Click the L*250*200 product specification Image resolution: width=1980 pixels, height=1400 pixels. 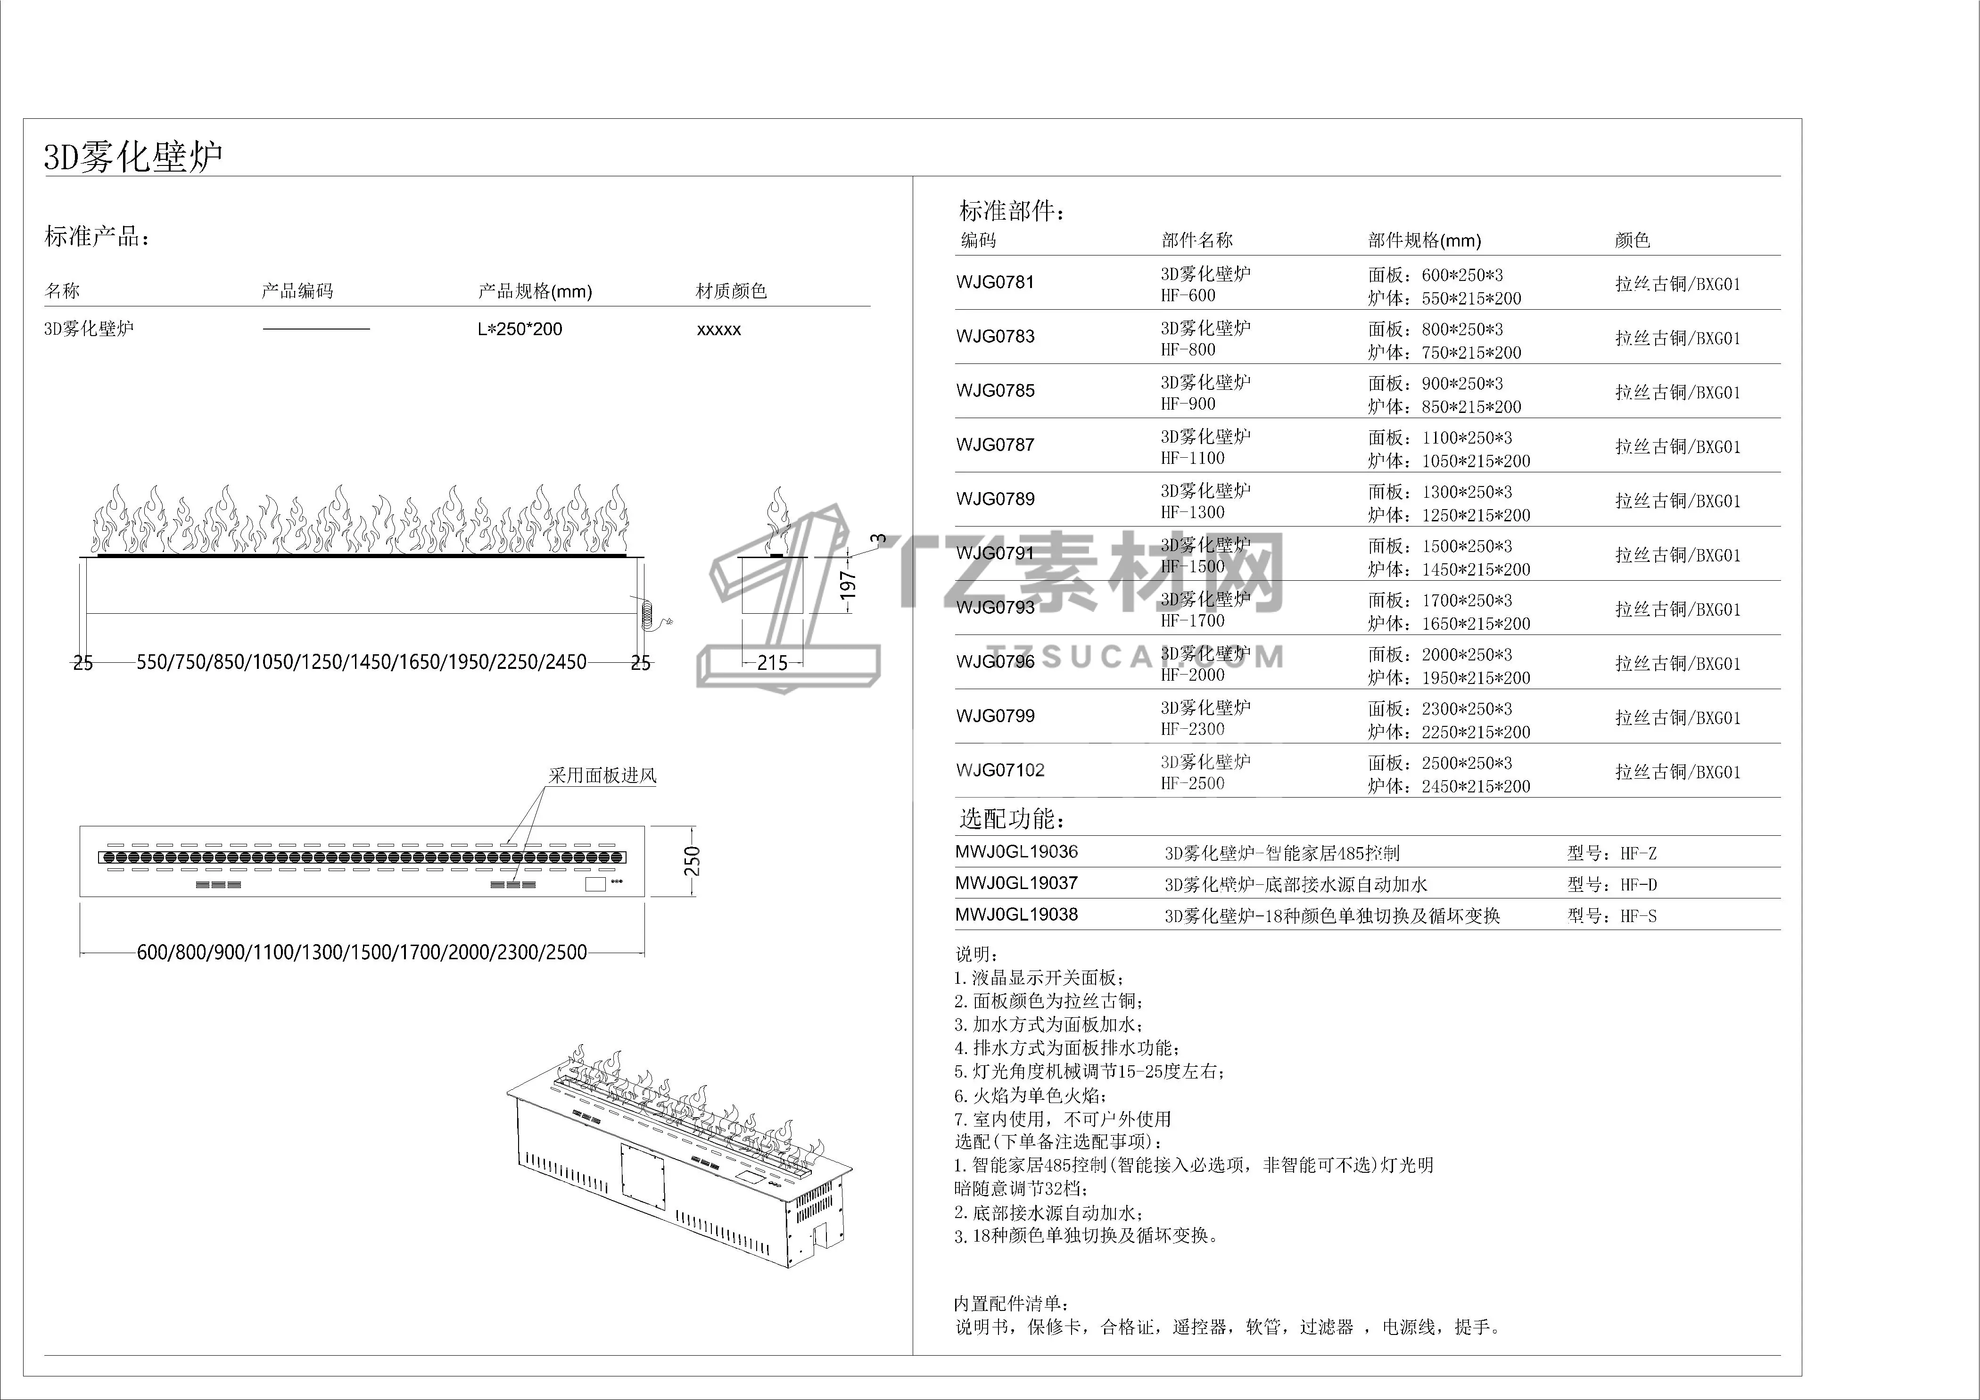tap(520, 329)
